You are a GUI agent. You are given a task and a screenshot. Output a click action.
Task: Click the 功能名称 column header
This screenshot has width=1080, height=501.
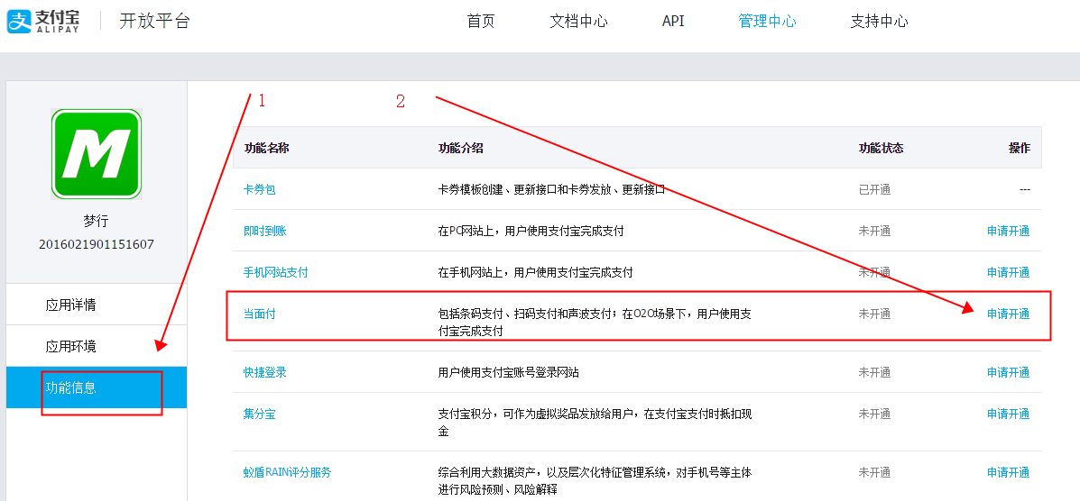(x=266, y=148)
